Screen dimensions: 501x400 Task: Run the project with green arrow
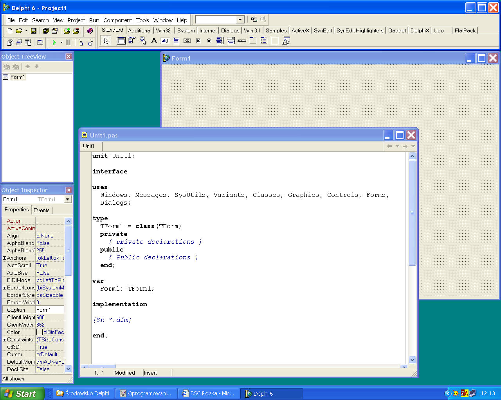click(54, 42)
